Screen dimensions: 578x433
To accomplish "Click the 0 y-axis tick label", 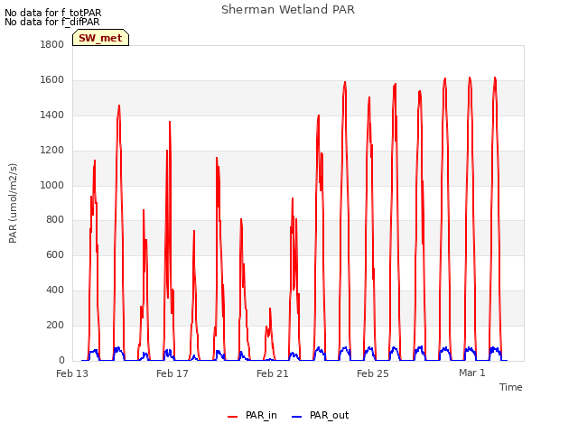I will pyautogui.click(x=61, y=360).
